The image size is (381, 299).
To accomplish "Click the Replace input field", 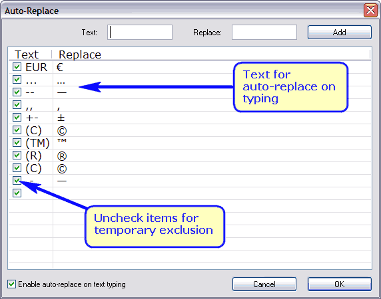I will click(x=264, y=33).
